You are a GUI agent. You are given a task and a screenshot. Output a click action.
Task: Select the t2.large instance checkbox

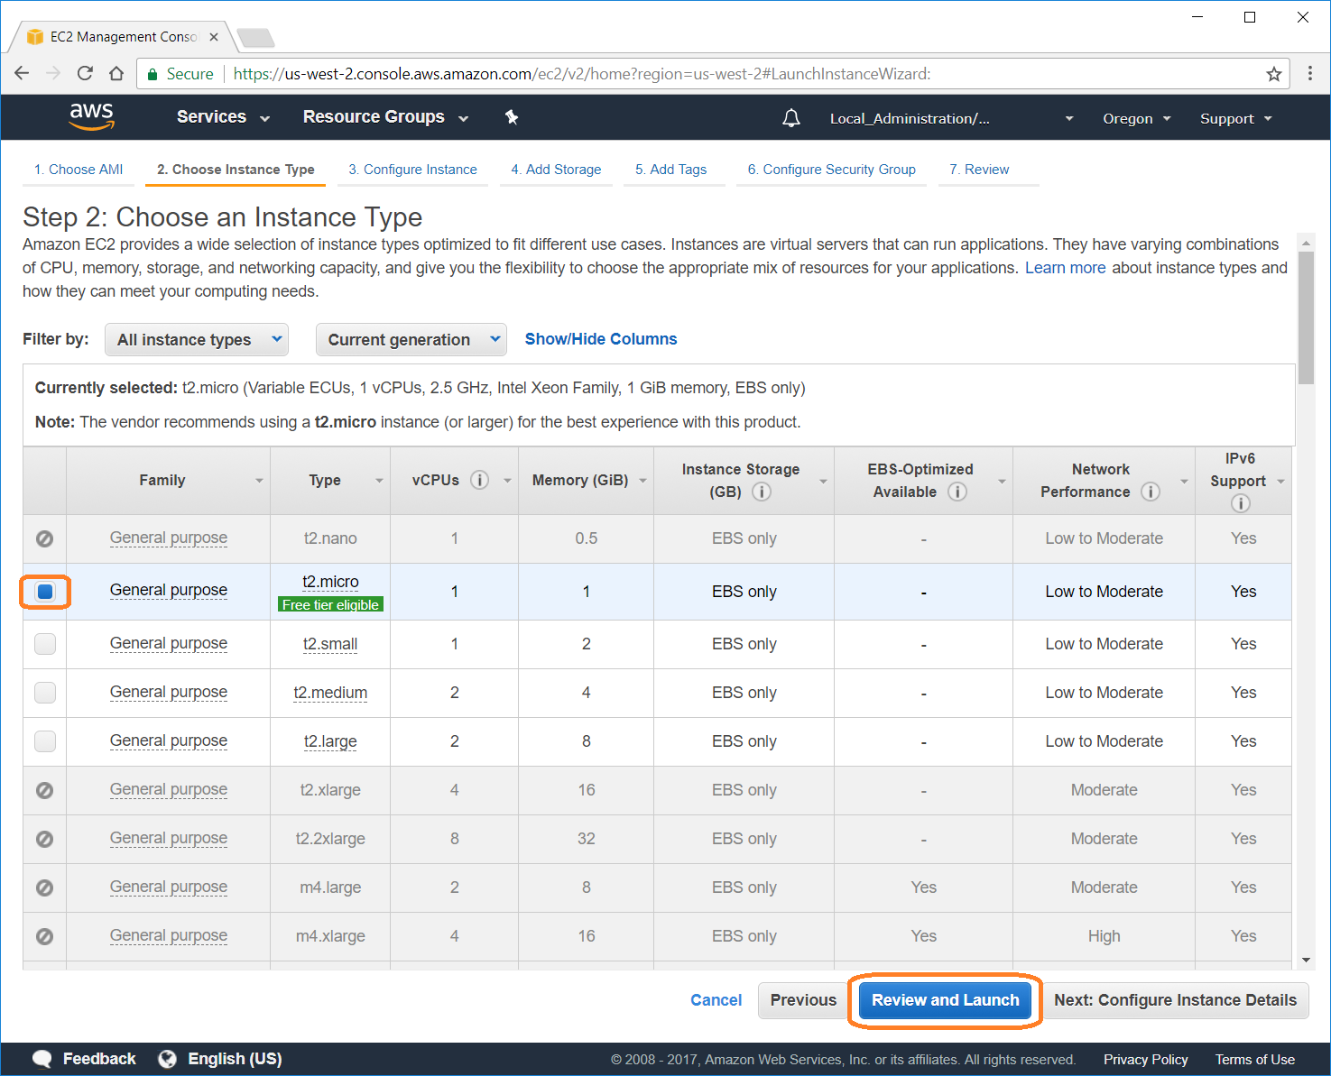[45, 741]
